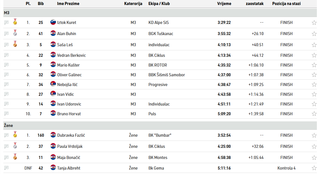318x174 pixels.
Task: Toggle favorite star for Alan Buhin
Action: tap(314, 34)
